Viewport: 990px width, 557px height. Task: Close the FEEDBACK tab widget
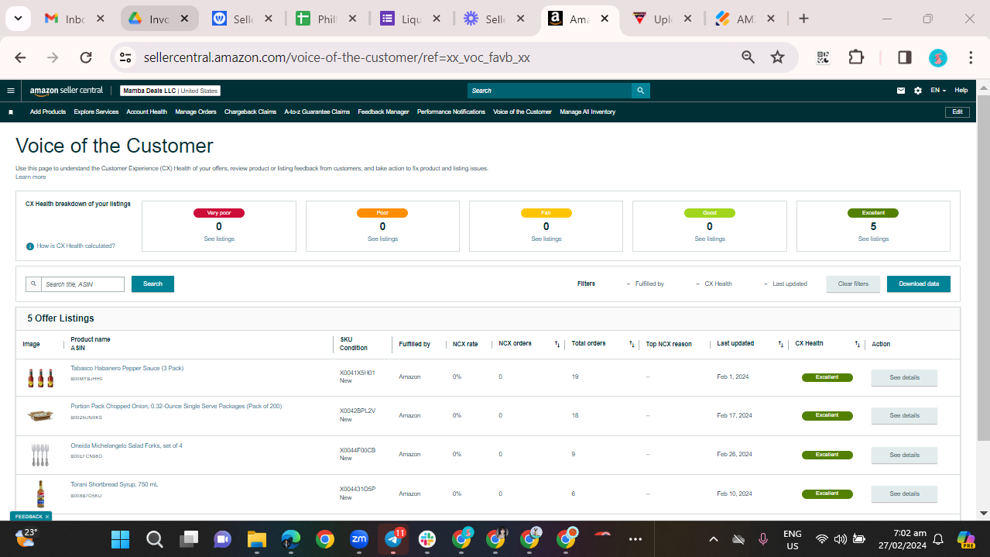47,517
